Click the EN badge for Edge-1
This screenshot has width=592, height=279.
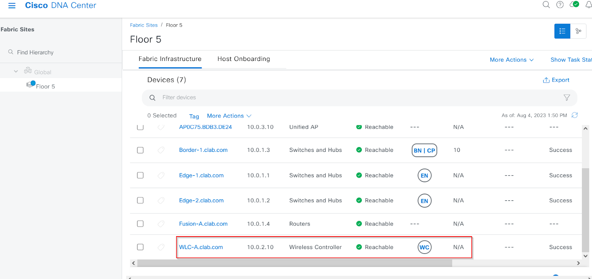(424, 176)
